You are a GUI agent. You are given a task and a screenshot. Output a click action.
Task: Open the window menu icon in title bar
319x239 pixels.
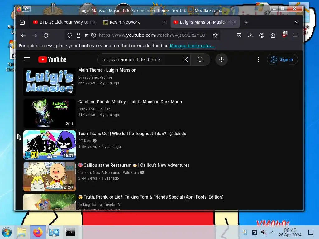click(x=19, y=9)
